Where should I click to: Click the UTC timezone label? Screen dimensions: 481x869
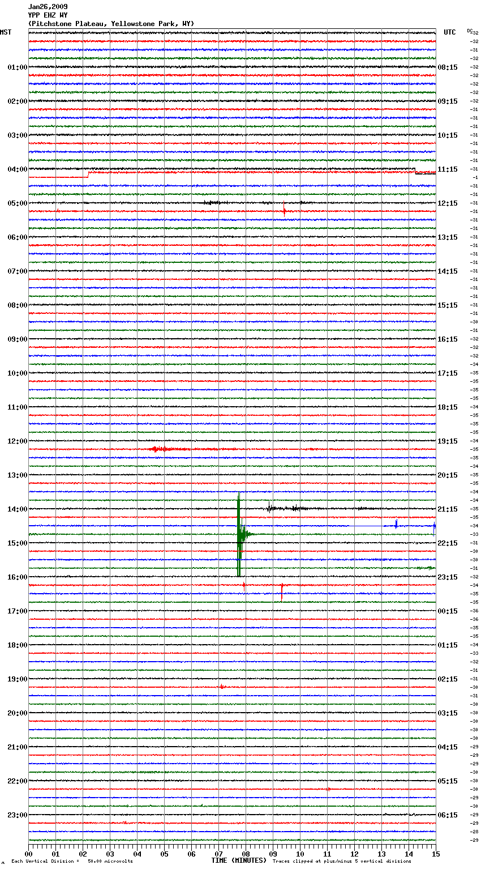(449, 32)
